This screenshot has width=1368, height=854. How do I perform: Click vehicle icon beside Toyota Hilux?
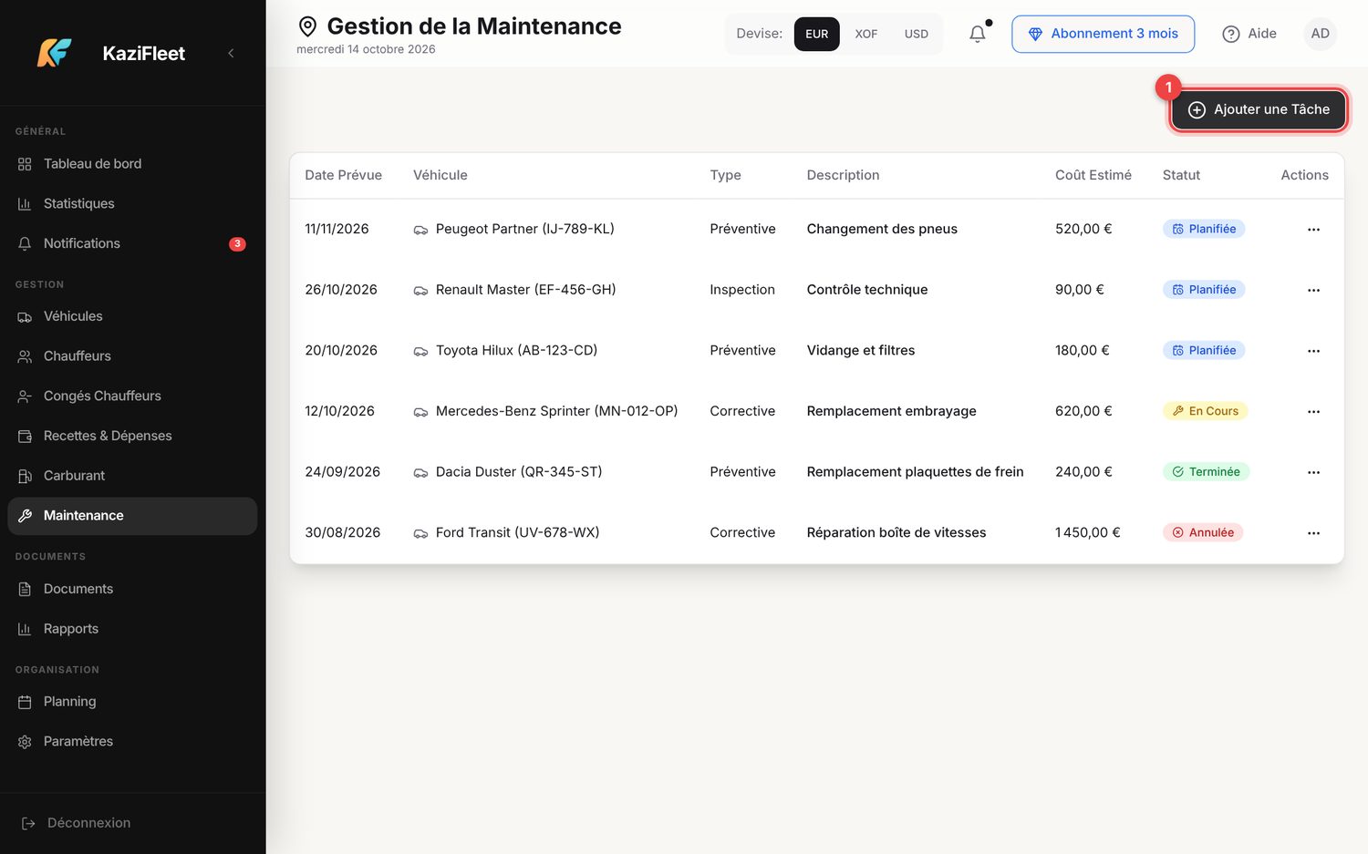(420, 351)
